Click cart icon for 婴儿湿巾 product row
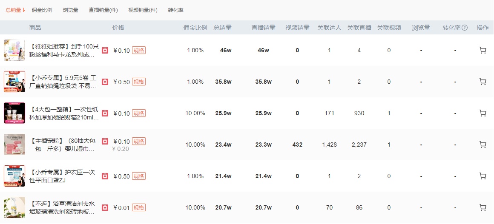This screenshot has width=494, height=224. pyautogui.click(x=483, y=145)
